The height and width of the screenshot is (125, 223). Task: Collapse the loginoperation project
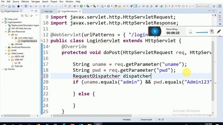(2, 22)
